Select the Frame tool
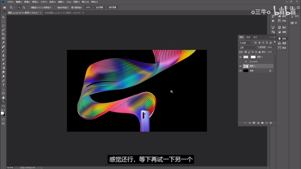Screen dimensions: 301x169 pos(3,38)
